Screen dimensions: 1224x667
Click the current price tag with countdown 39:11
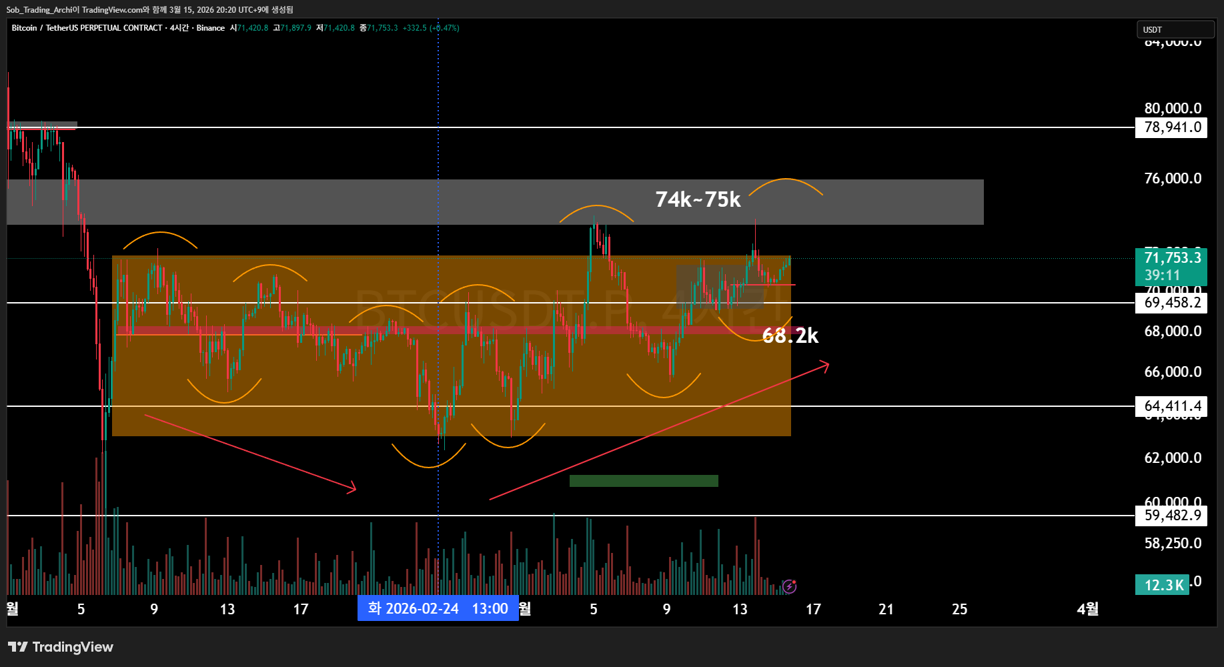pos(1171,266)
